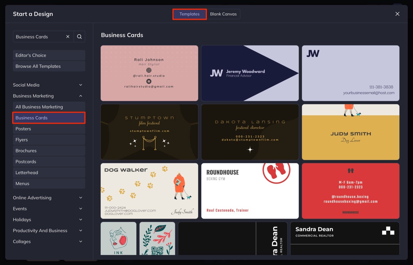The width and height of the screenshot is (413, 265).
Task: Choose the Posters category
Action: point(49,129)
